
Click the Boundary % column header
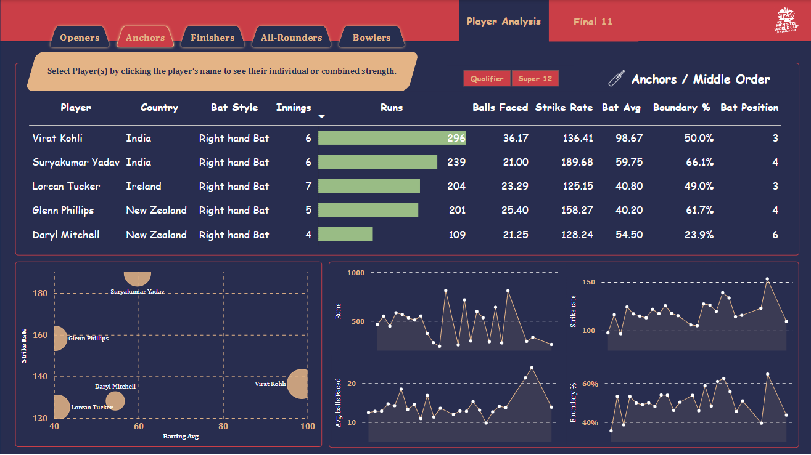coord(681,107)
